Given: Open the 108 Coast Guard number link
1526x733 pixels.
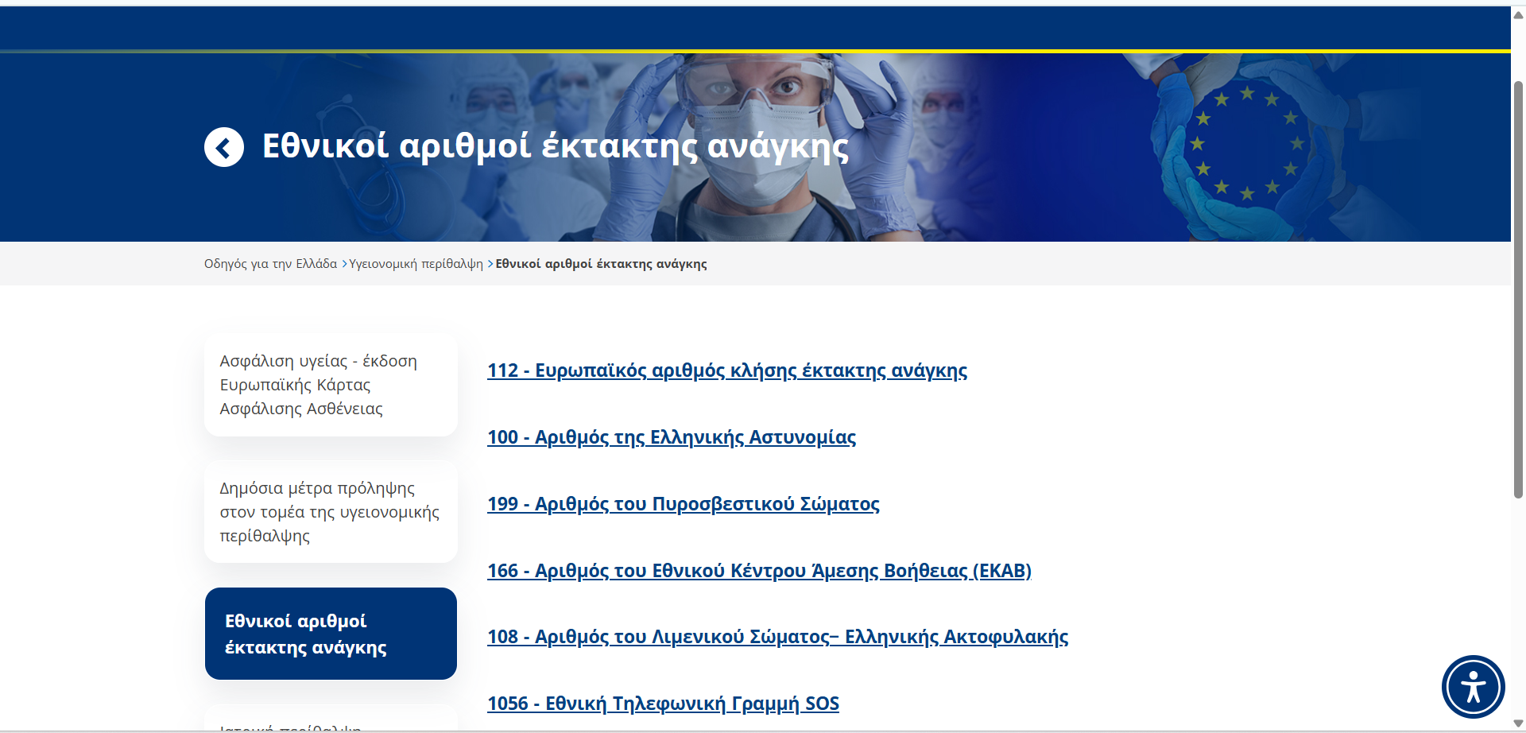Looking at the screenshot, I should point(777,637).
